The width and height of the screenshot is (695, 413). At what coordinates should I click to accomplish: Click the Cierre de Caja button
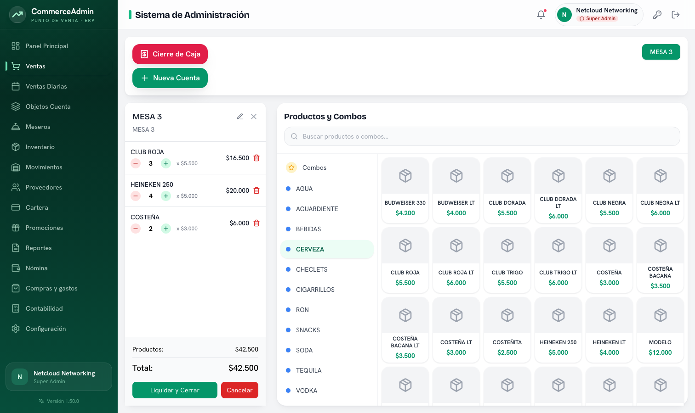[x=170, y=54]
